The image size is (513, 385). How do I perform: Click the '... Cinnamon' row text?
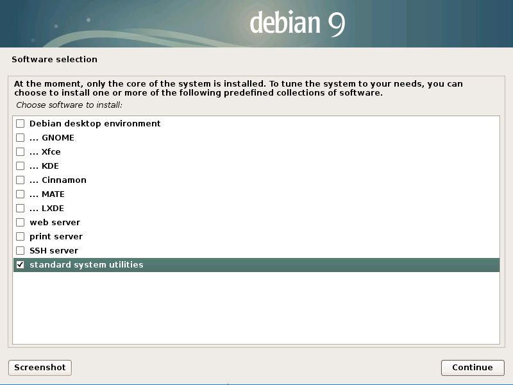pos(58,180)
